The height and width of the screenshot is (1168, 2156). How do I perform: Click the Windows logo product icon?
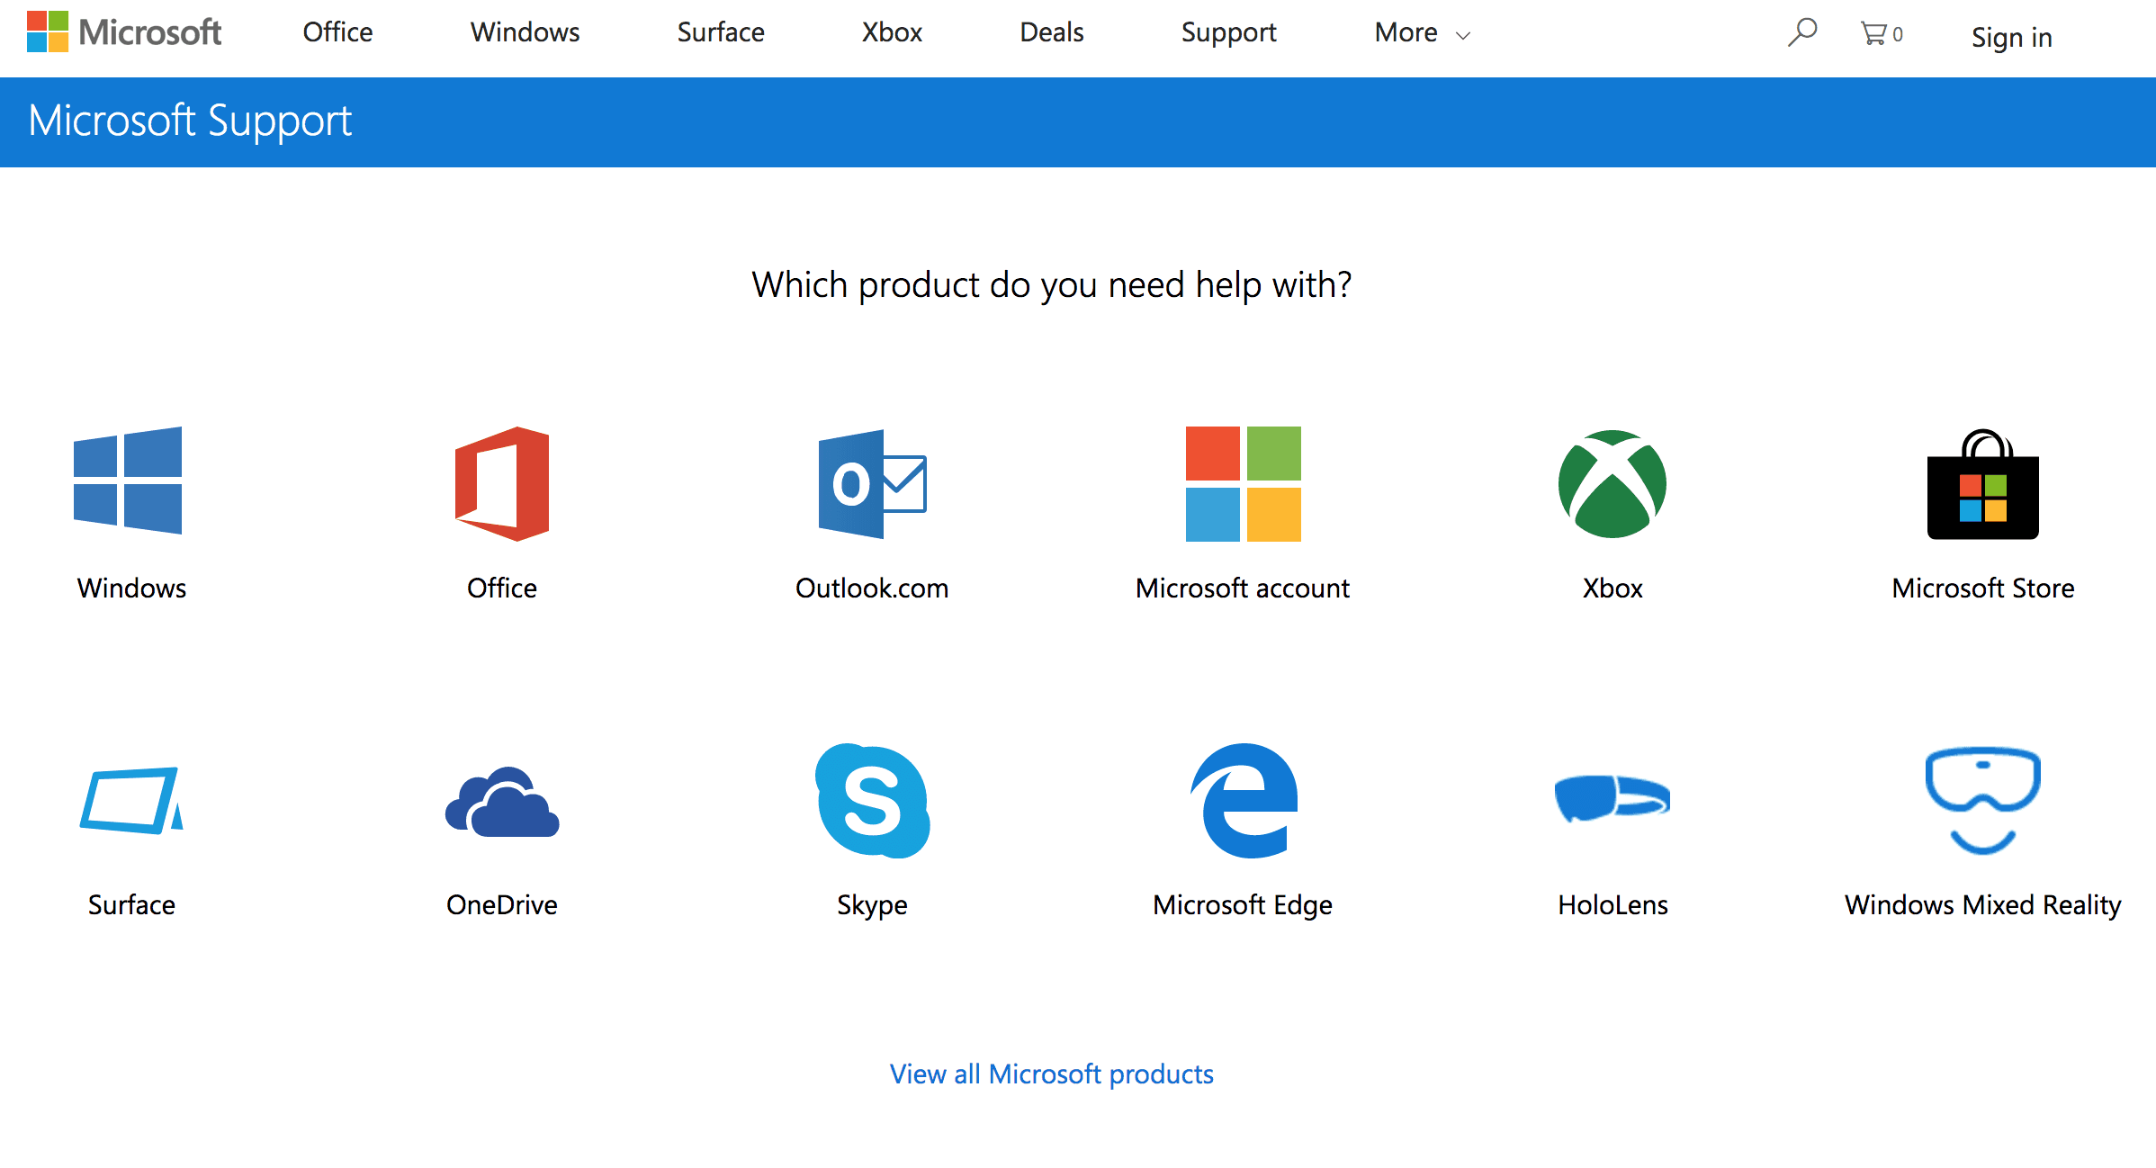point(128,481)
